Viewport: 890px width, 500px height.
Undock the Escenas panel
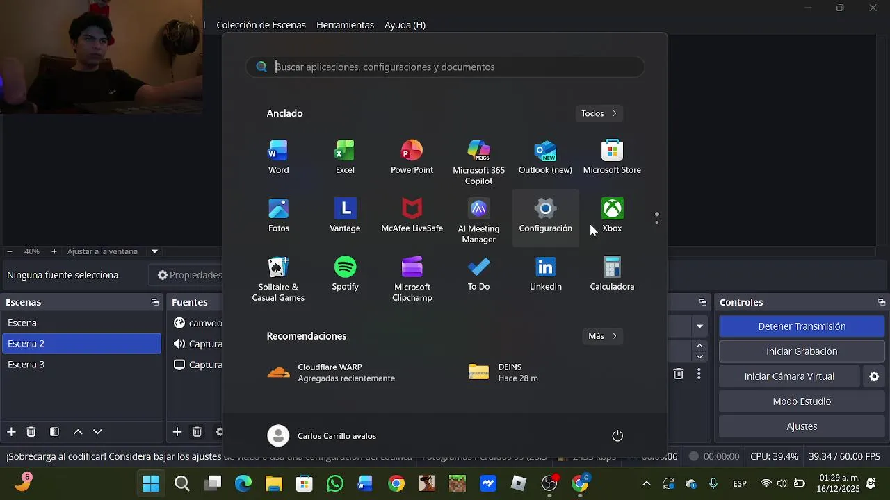click(154, 302)
